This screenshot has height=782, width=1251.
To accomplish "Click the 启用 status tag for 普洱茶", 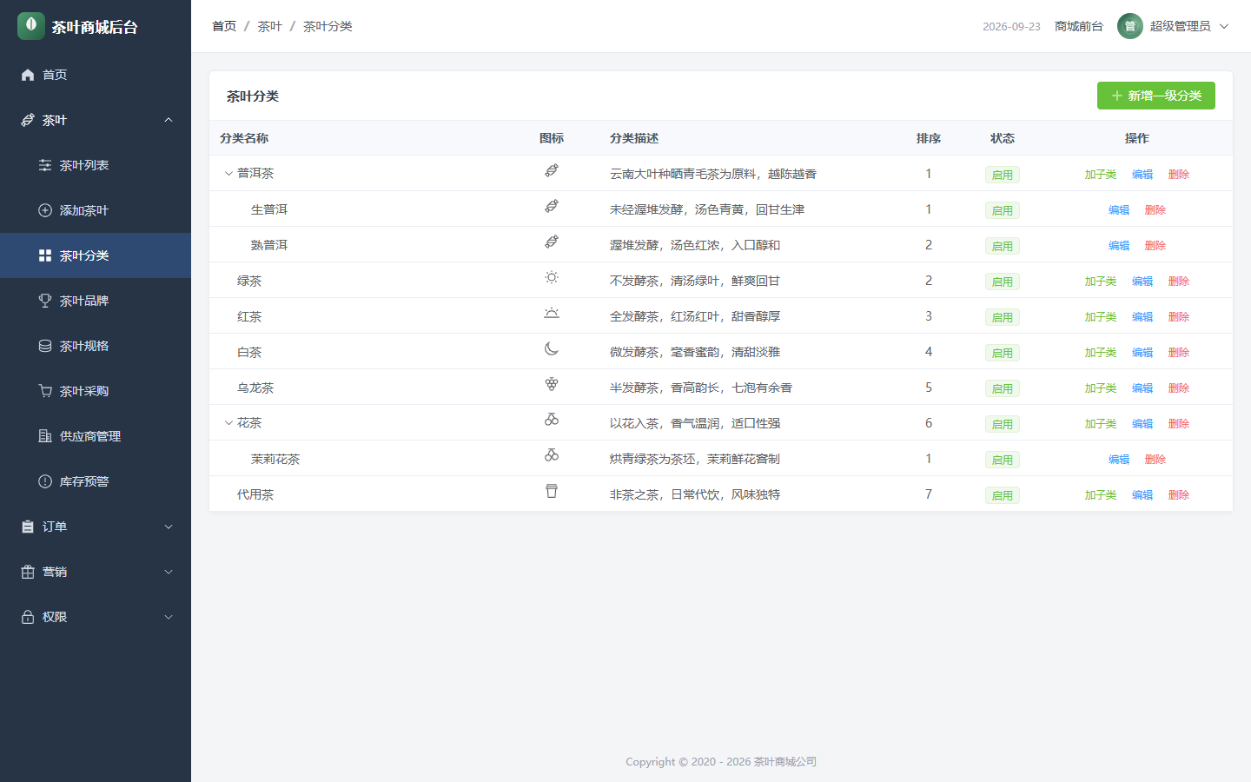I will tap(1003, 175).
